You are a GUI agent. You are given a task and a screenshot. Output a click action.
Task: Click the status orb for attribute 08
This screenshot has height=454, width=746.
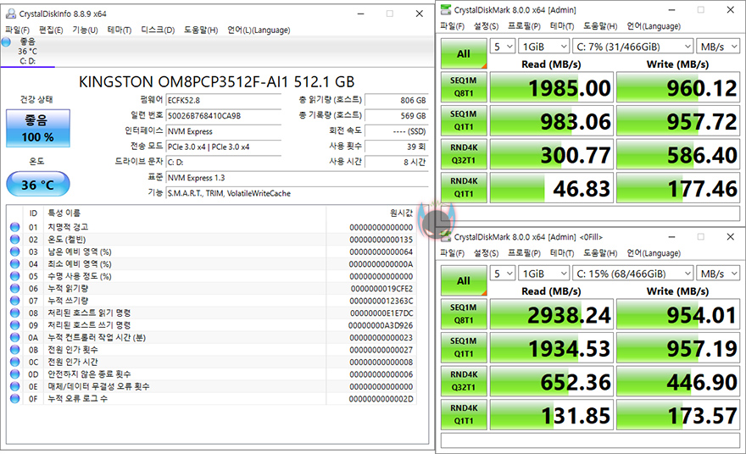(x=14, y=313)
